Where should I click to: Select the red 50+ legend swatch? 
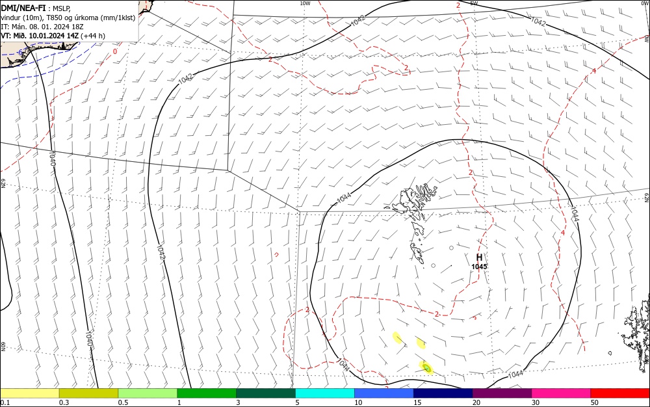point(620,393)
